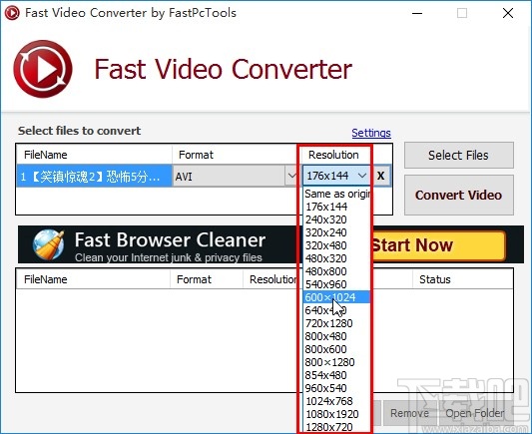Minimize the Fast Video Converter window
This screenshot has height=434, width=532.
[x=417, y=14]
